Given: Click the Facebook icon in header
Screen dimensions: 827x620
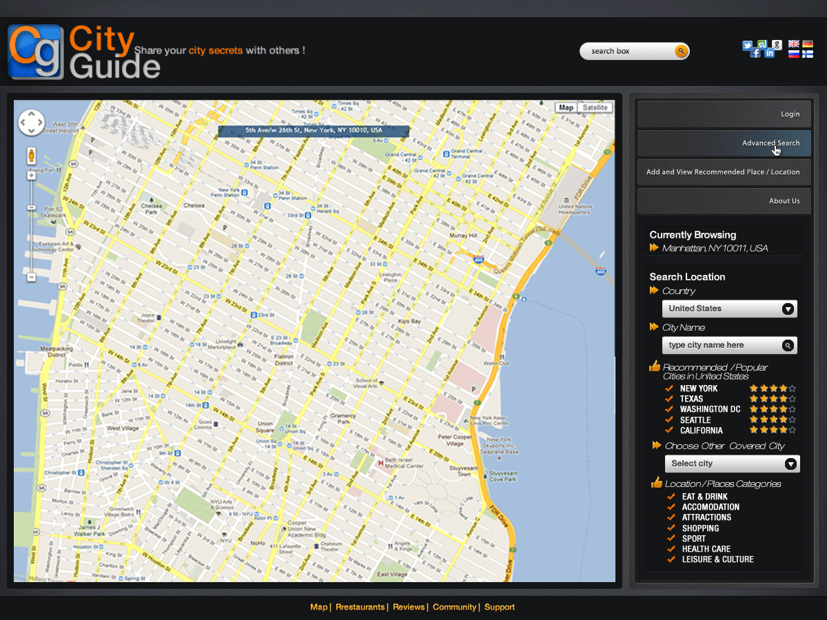Looking at the screenshot, I should (755, 53).
